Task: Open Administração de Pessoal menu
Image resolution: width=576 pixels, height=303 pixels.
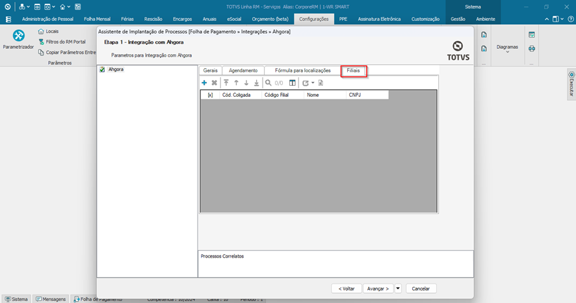Action: (47, 19)
